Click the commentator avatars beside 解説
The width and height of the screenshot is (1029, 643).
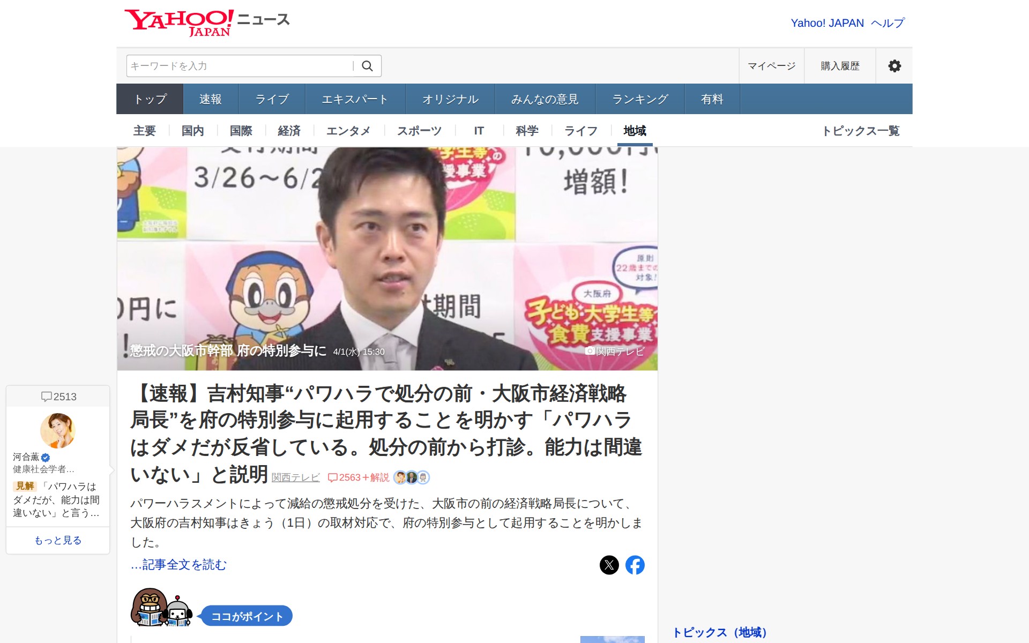411,477
